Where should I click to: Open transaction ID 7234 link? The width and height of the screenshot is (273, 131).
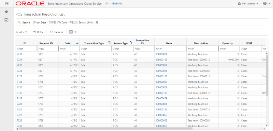pos(19,60)
